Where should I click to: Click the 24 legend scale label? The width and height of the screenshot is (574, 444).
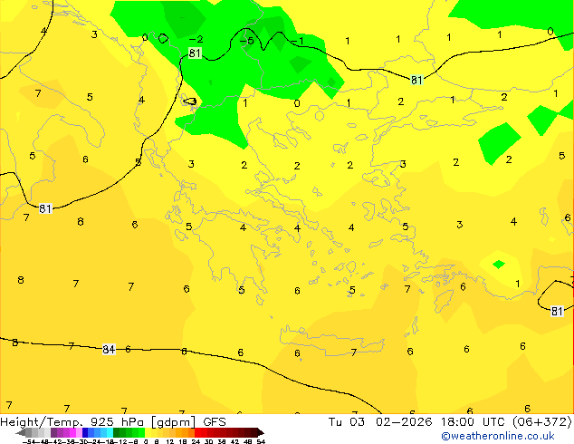click(x=196, y=441)
